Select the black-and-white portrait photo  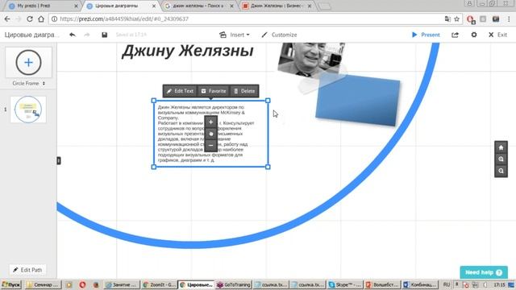[x=310, y=60]
